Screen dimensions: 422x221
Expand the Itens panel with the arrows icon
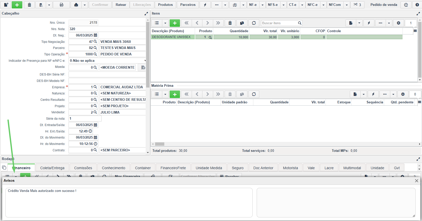coord(418,14)
